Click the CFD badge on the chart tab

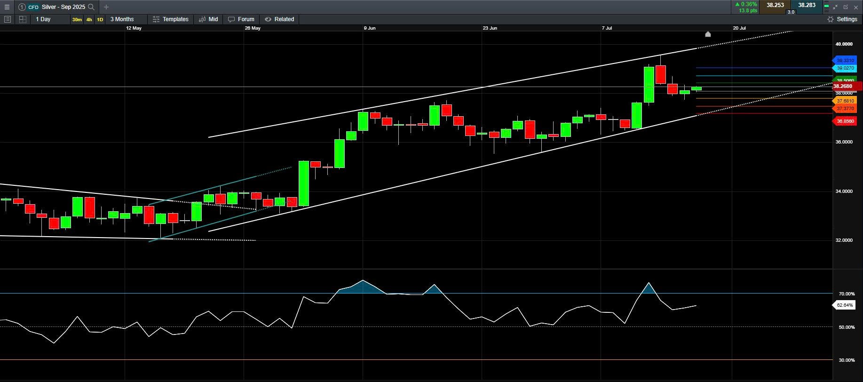[33, 7]
